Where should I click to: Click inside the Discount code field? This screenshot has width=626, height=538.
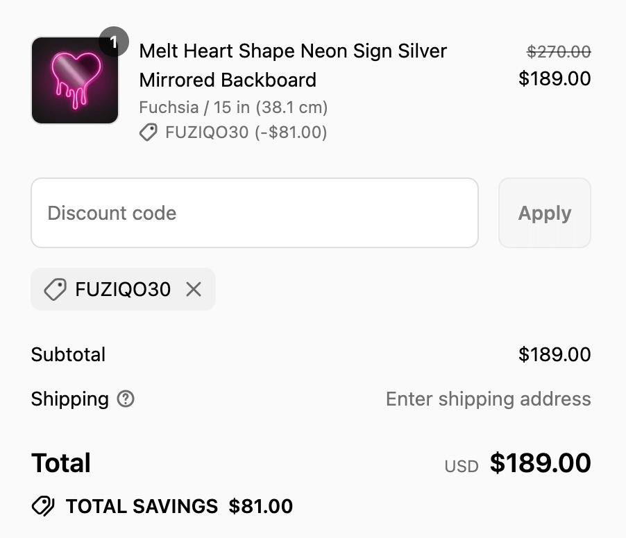click(254, 213)
